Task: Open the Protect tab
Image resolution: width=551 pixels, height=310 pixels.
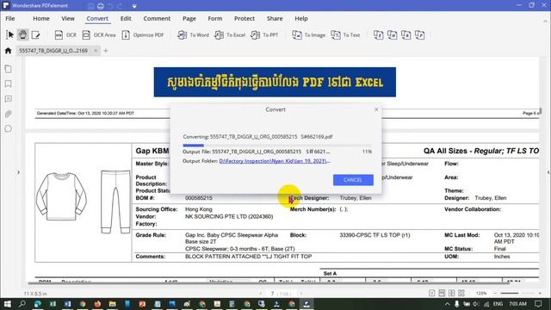Action: [245, 18]
